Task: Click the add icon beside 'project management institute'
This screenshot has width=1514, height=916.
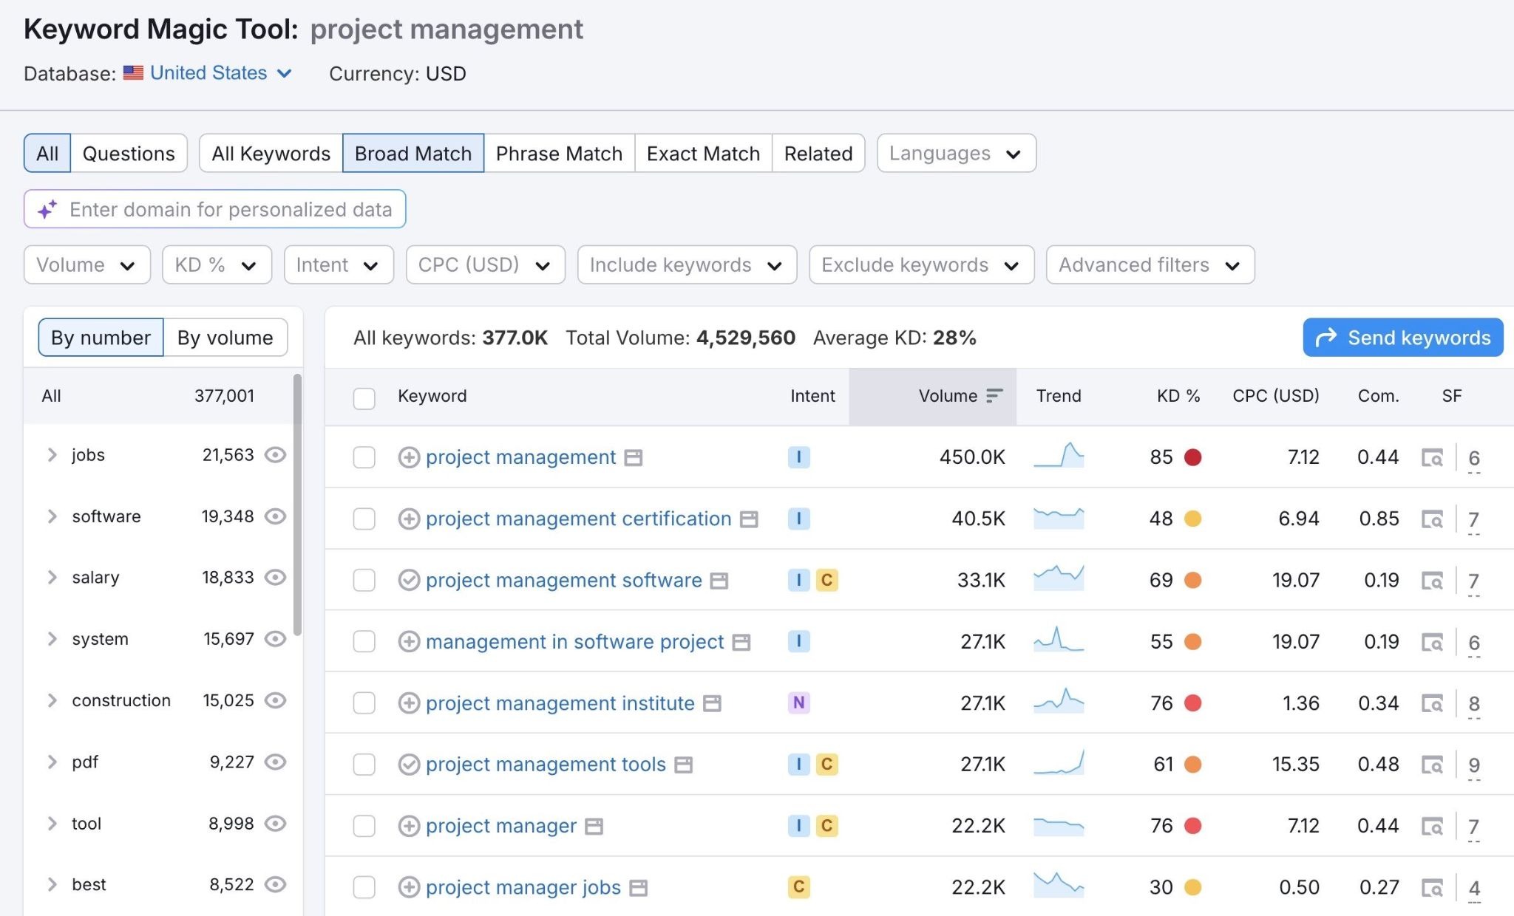Action: tap(409, 703)
